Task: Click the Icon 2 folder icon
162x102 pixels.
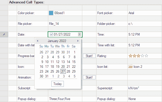Action: pos(131,66)
